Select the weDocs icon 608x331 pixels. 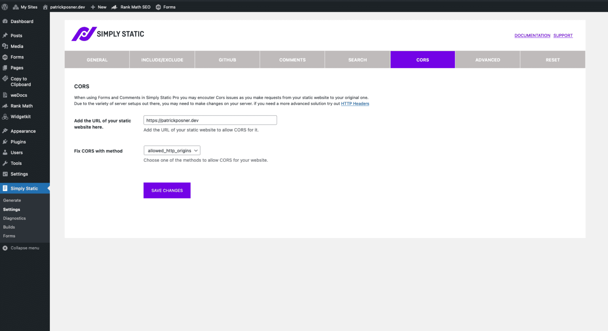[6, 95]
